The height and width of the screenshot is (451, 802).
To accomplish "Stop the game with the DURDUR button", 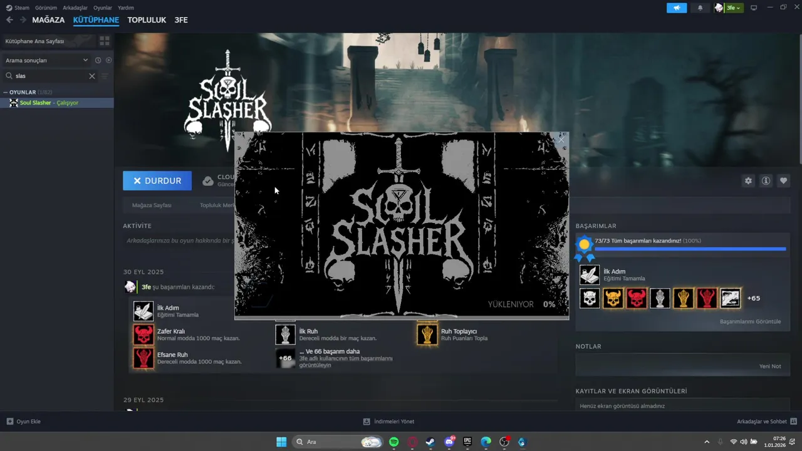I will [x=157, y=180].
